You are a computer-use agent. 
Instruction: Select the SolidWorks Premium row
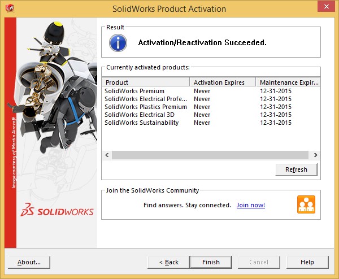(x=211, y=91)
